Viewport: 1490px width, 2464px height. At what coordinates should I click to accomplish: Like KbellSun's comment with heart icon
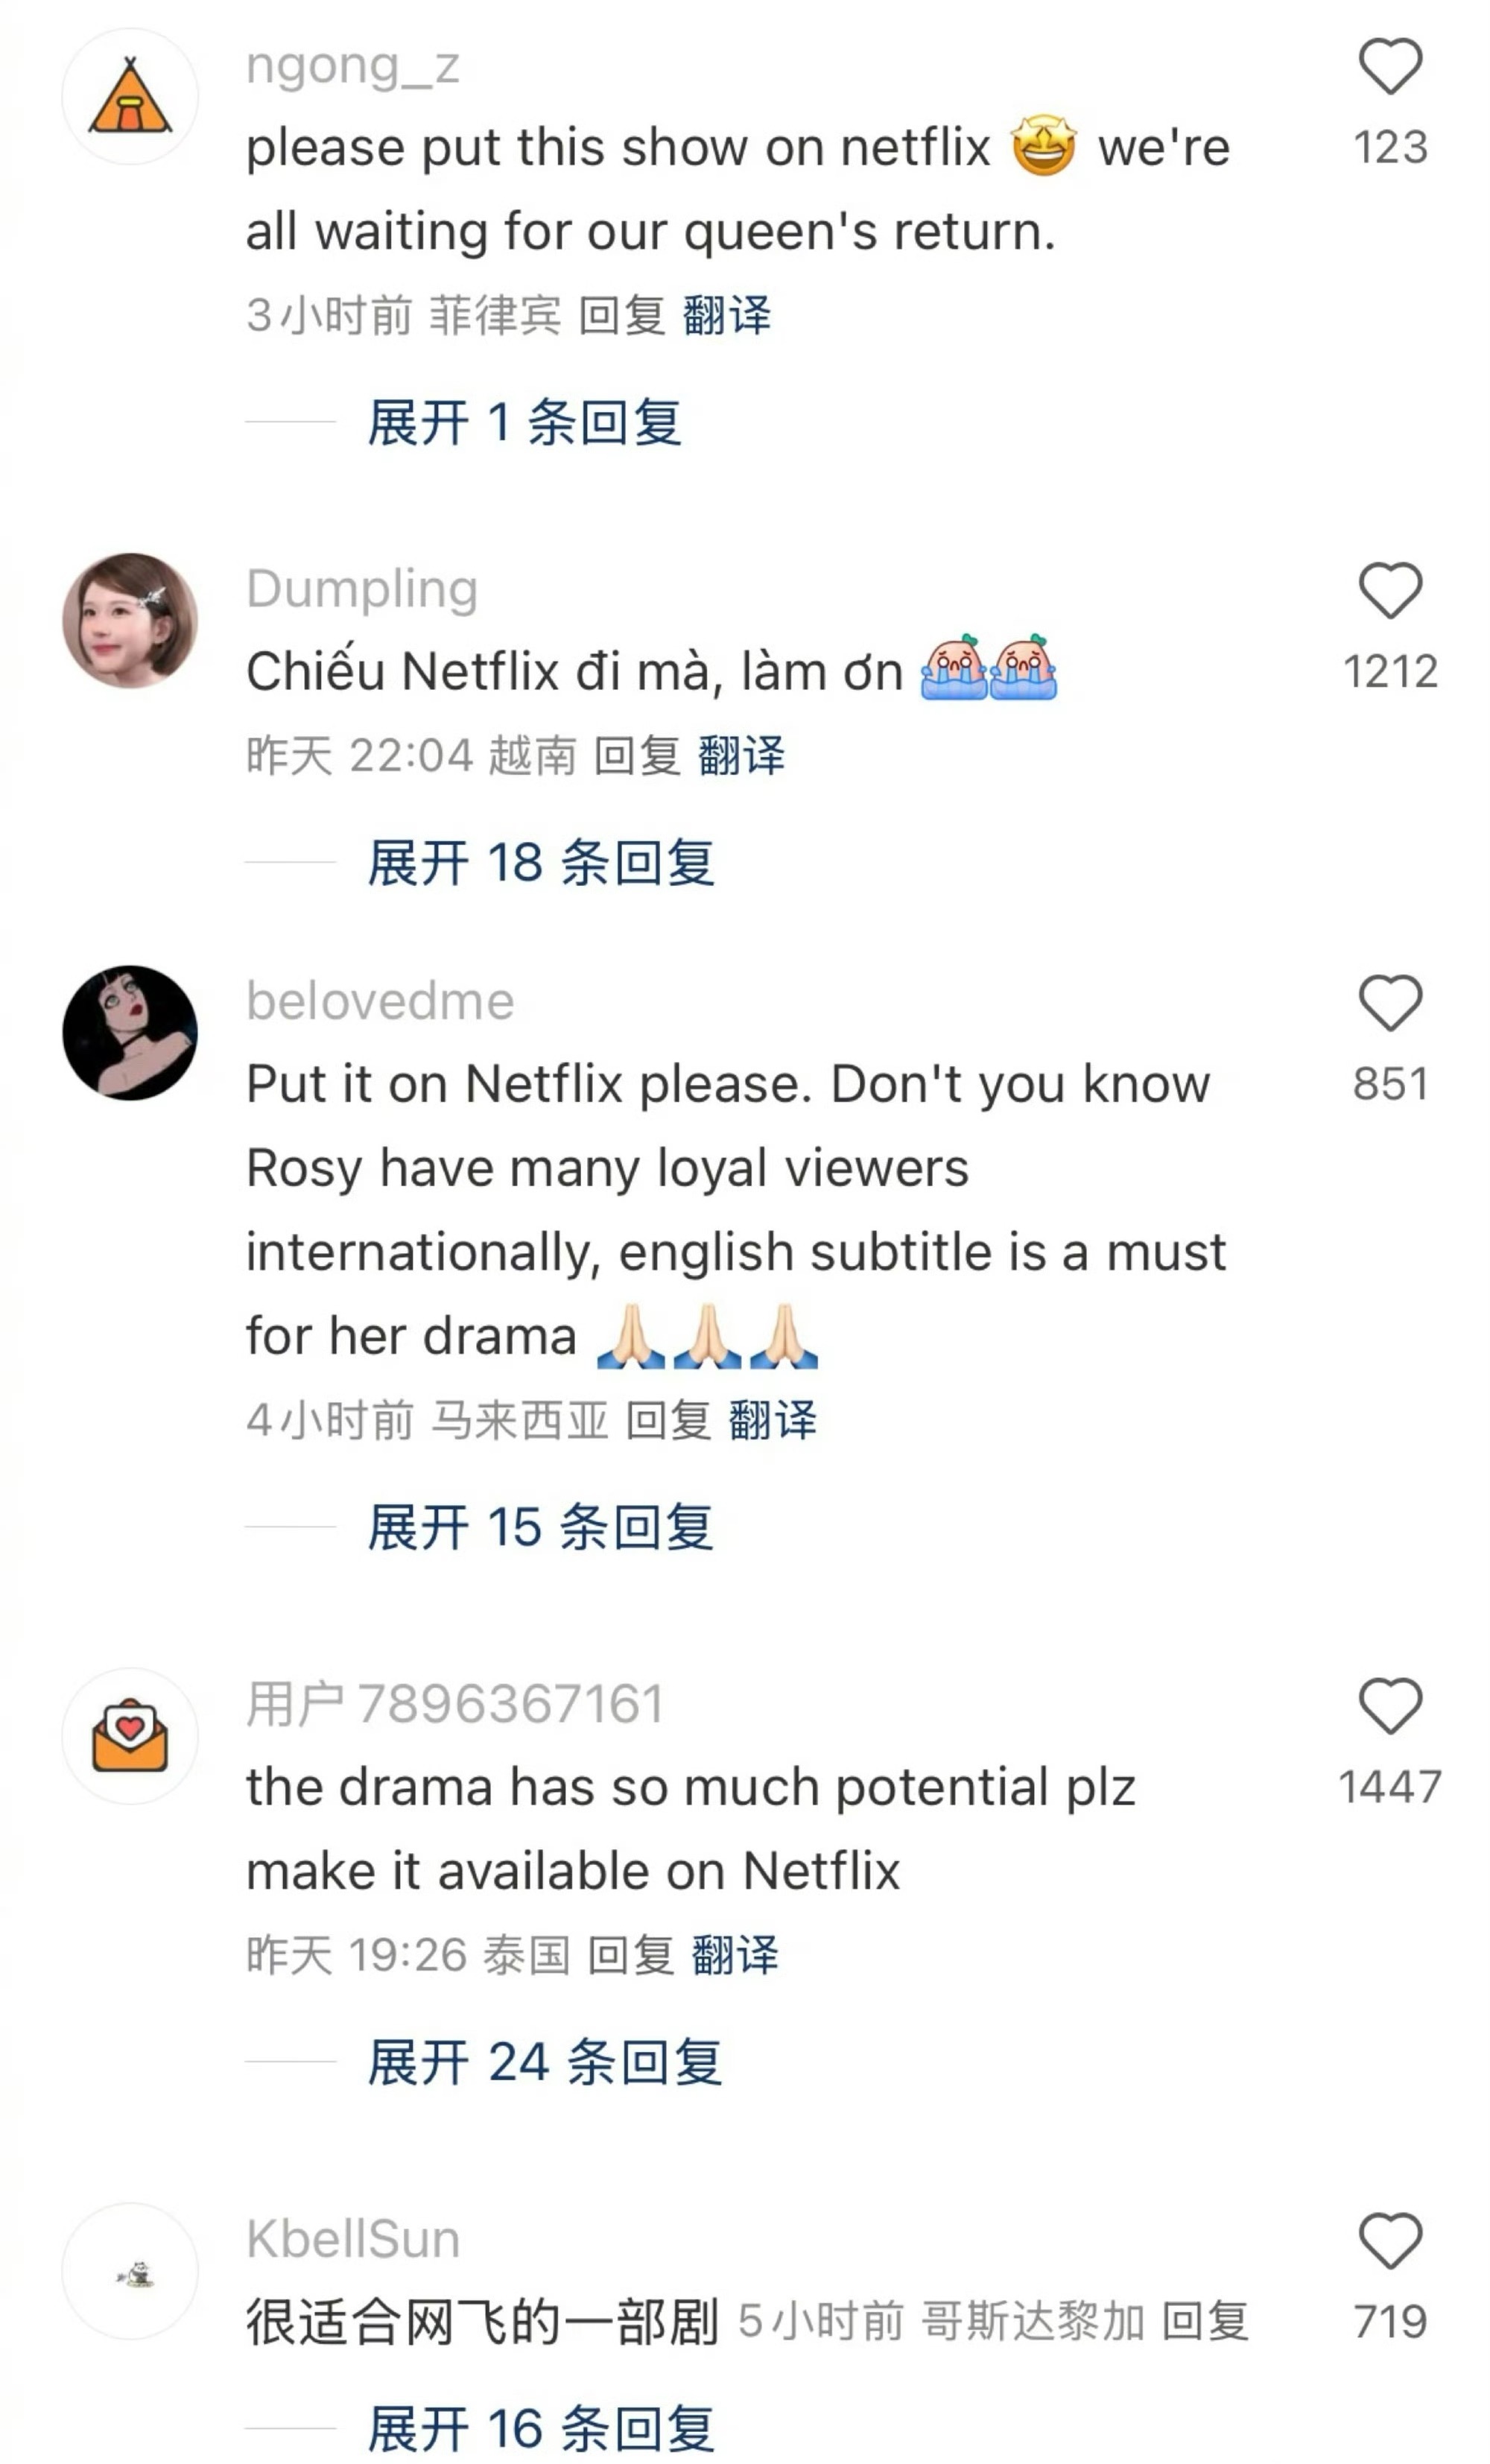click(x=1390, y=2240)
